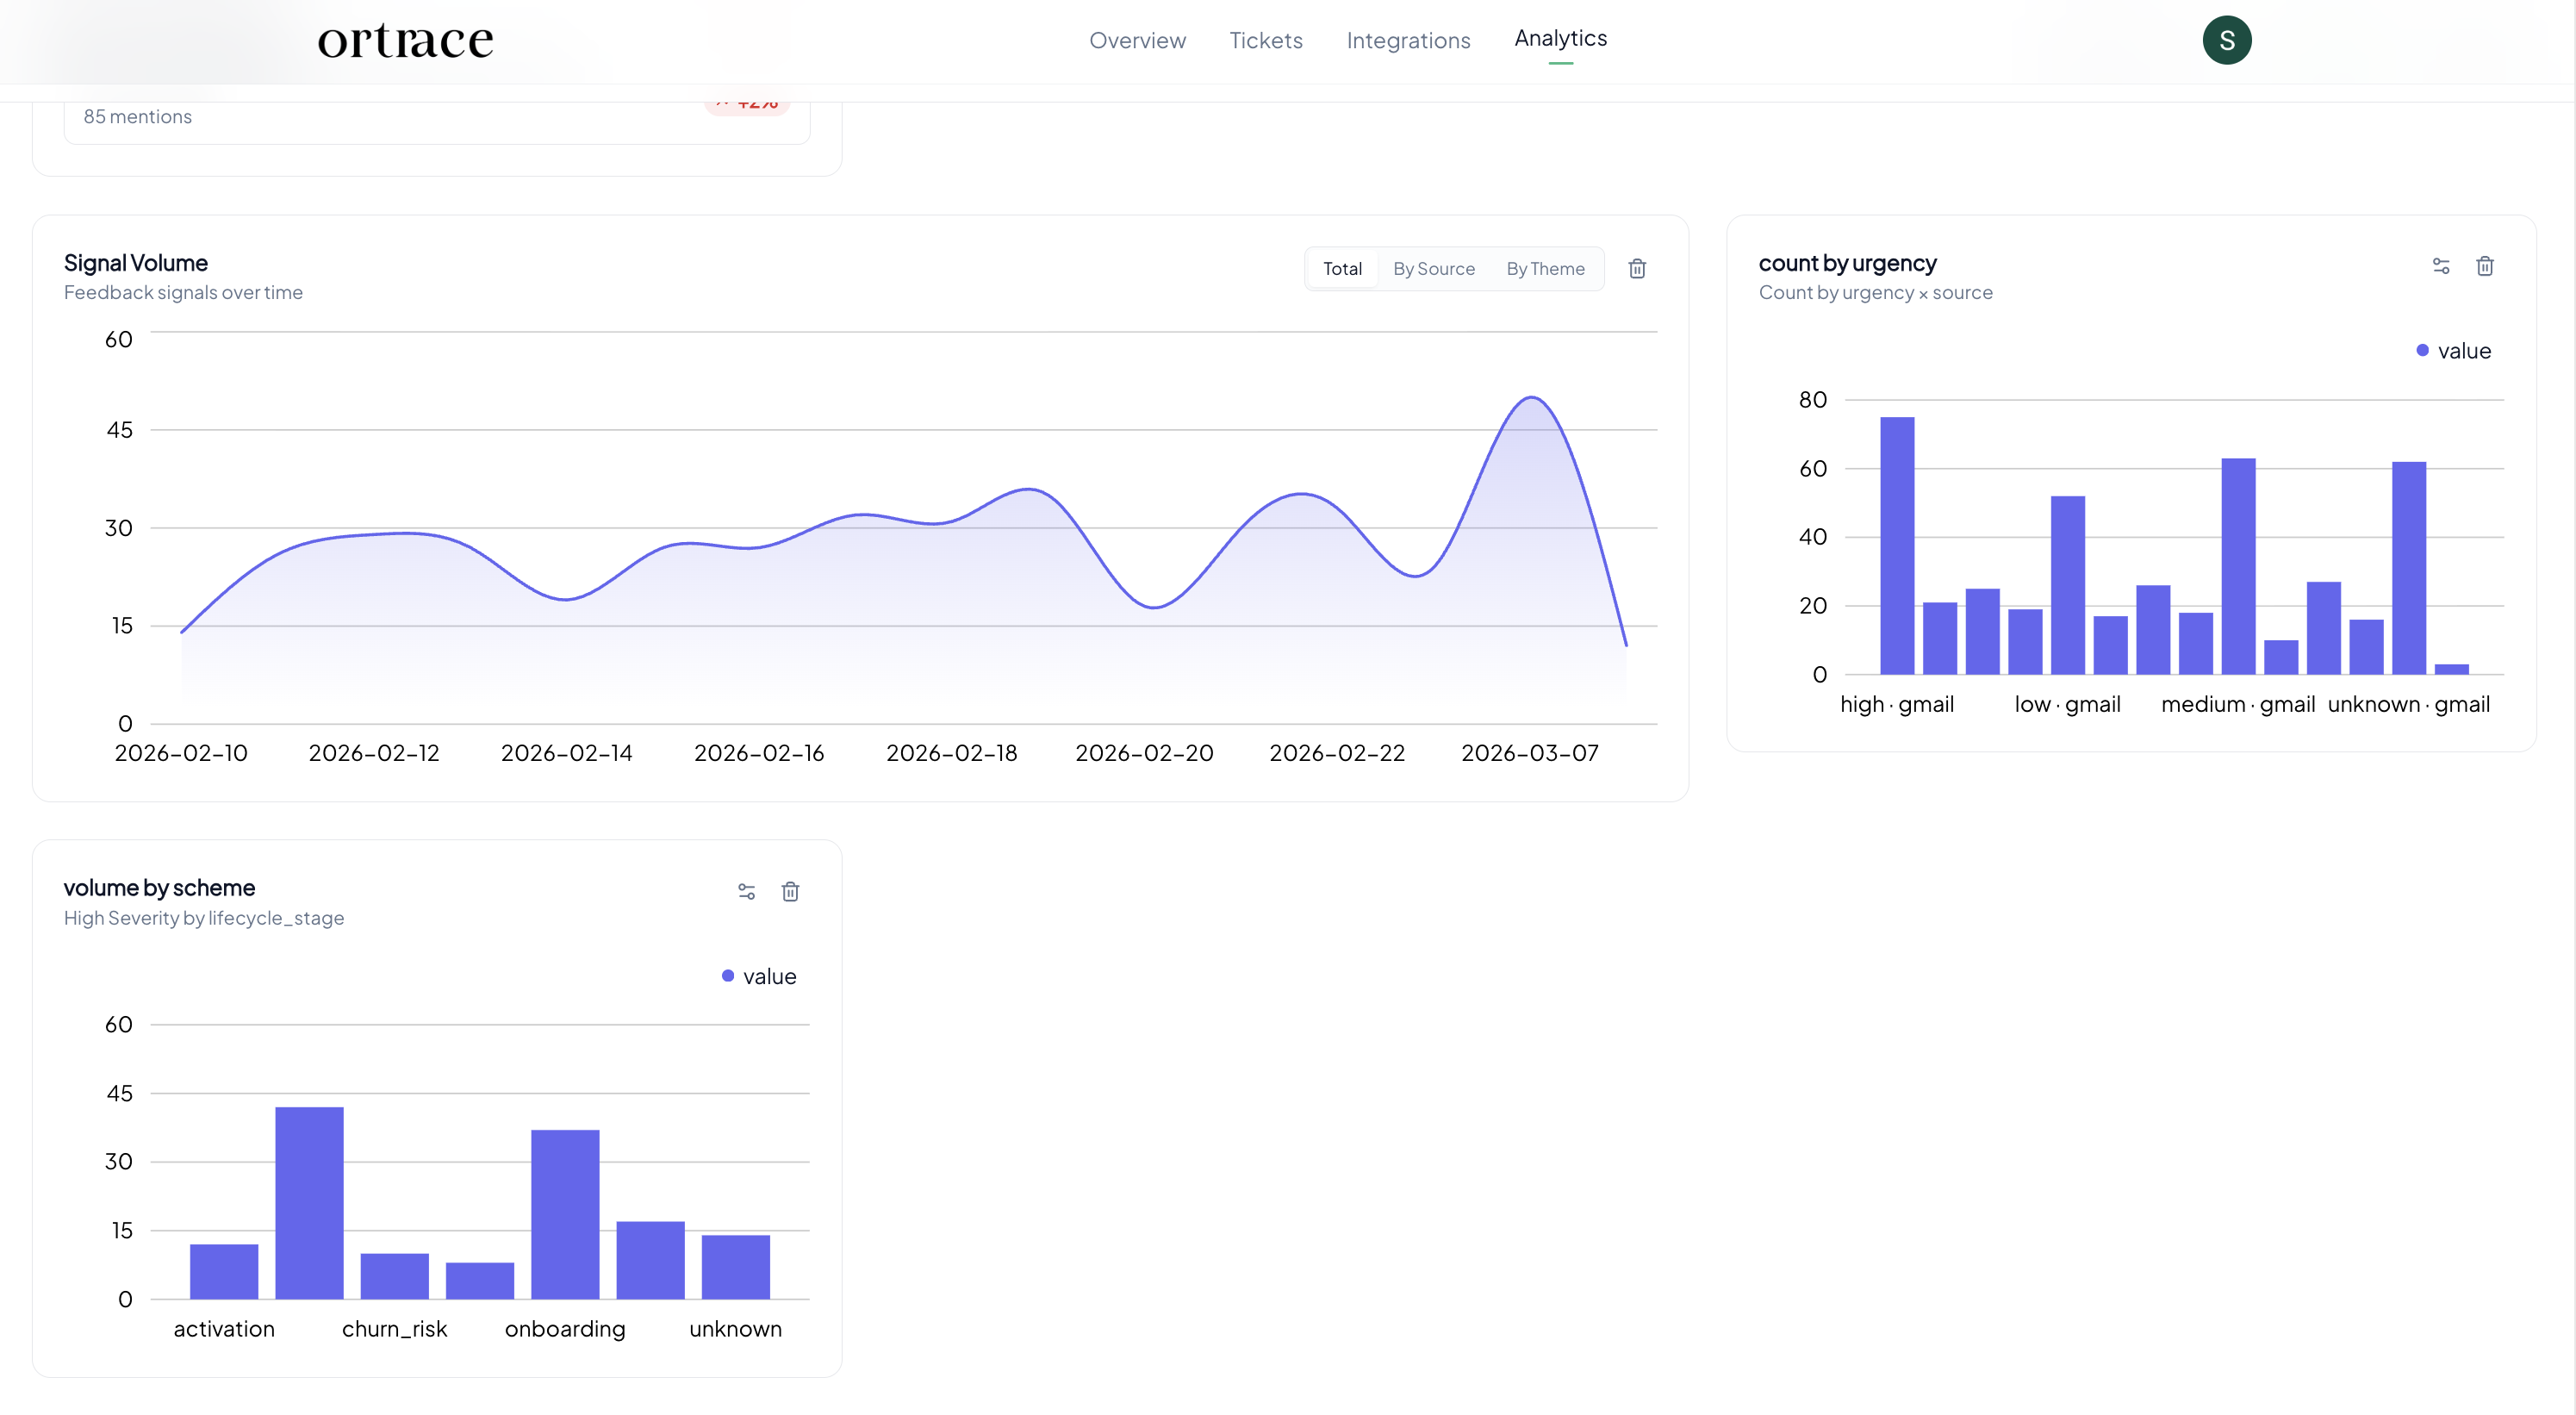Click the ortrace logo
Screen dimensions: 2576x1415
tap(405, 40)
